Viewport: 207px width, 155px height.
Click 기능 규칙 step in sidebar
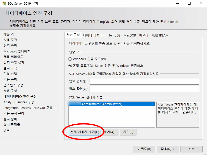10,80
